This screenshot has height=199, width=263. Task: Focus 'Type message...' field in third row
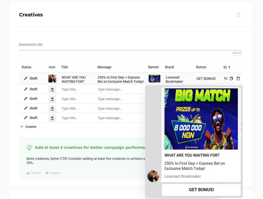click(110, 99)
